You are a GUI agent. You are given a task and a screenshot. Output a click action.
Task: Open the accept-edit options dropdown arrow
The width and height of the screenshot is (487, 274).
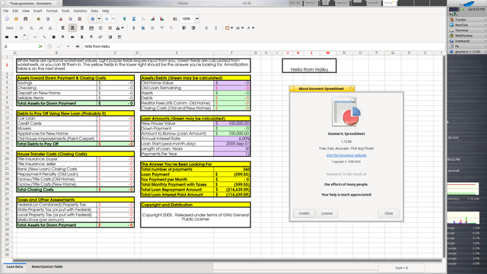click(68, 46)
